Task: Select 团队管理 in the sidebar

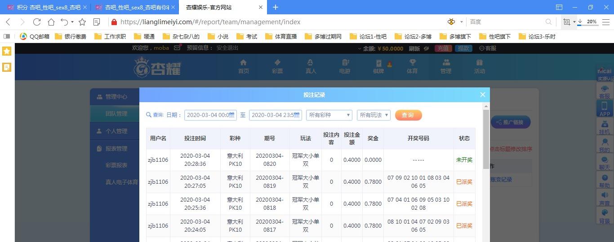Action: point(115,113)
